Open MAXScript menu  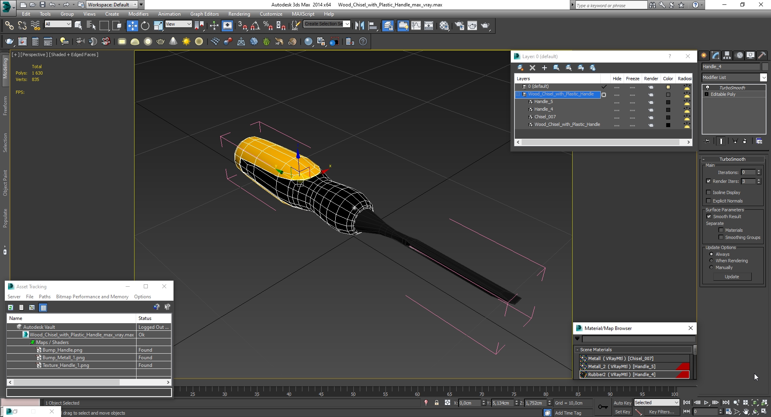click(x=303, y=14)
